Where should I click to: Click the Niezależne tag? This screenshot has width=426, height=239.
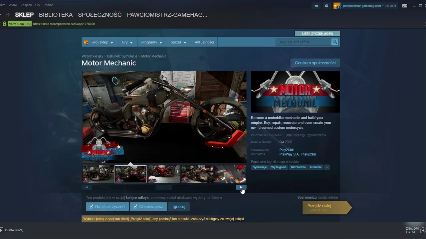coord(298,167)
